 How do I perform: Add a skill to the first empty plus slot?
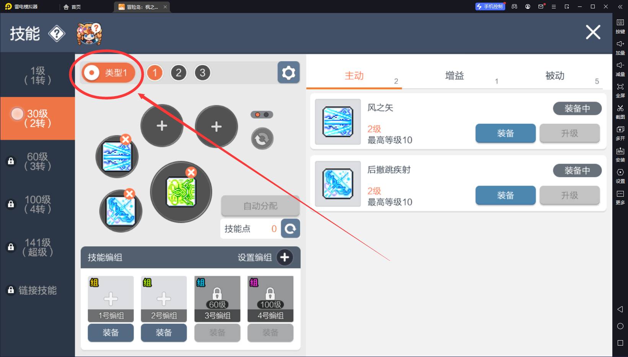click(x=162, y=126)
